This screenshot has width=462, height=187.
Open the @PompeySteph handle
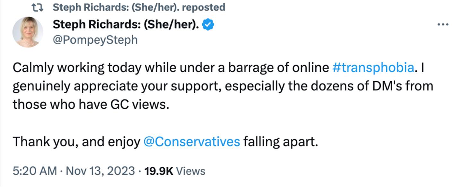pos(95,40)
